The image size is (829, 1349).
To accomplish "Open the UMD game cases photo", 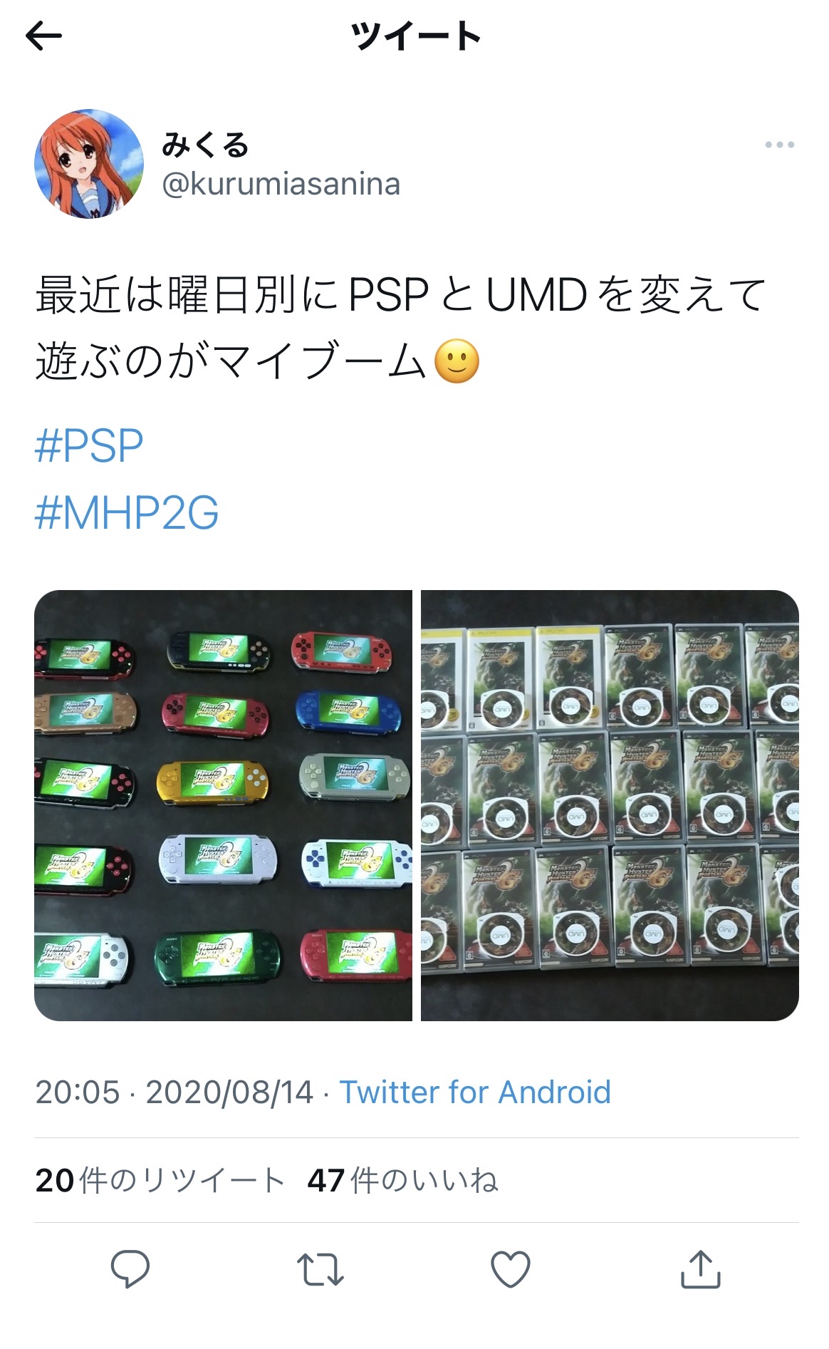I will (x=610, y=805).
